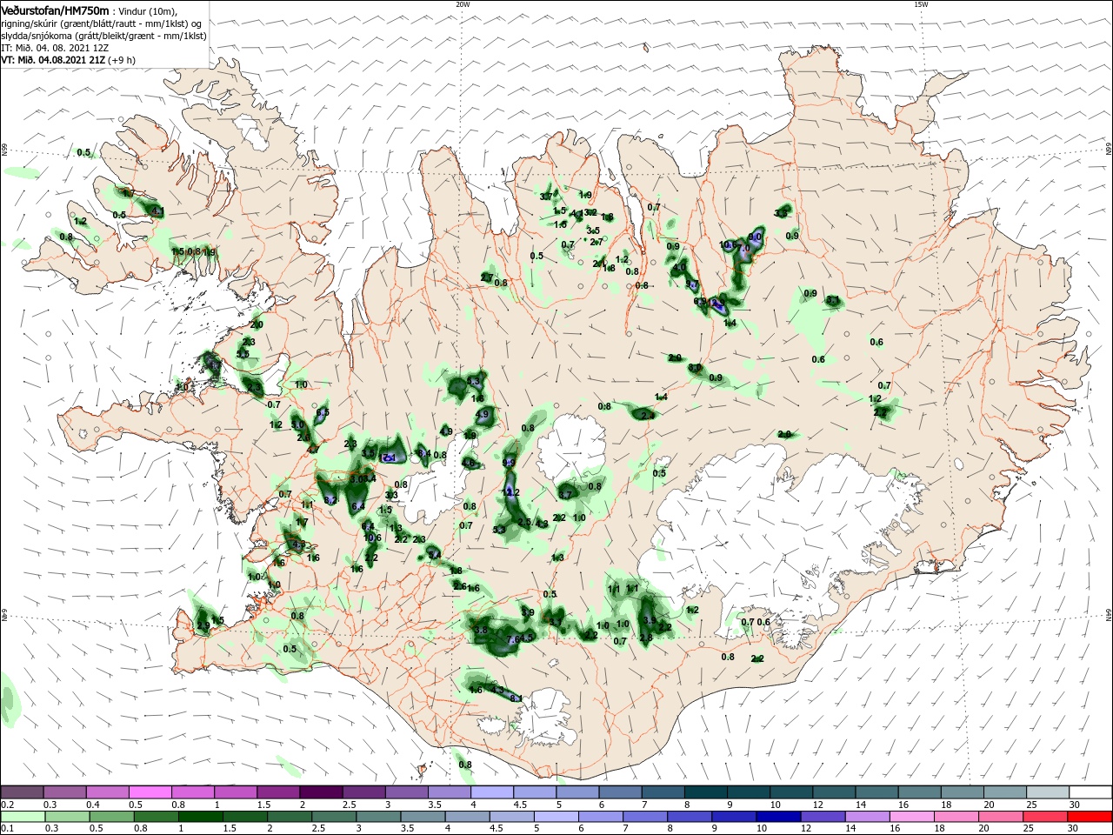
Task: Click the 9–10 royal blue swatch in lower legend row
Action: click(x=732, y=817)
